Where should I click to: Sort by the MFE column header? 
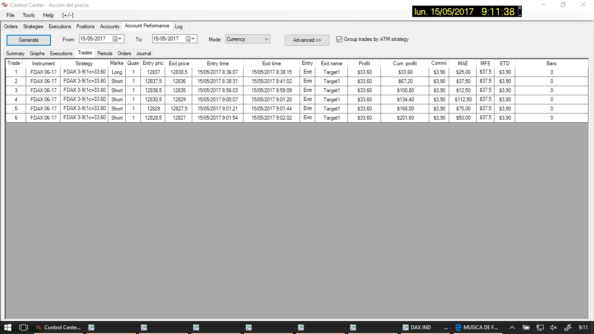(485, 63)
